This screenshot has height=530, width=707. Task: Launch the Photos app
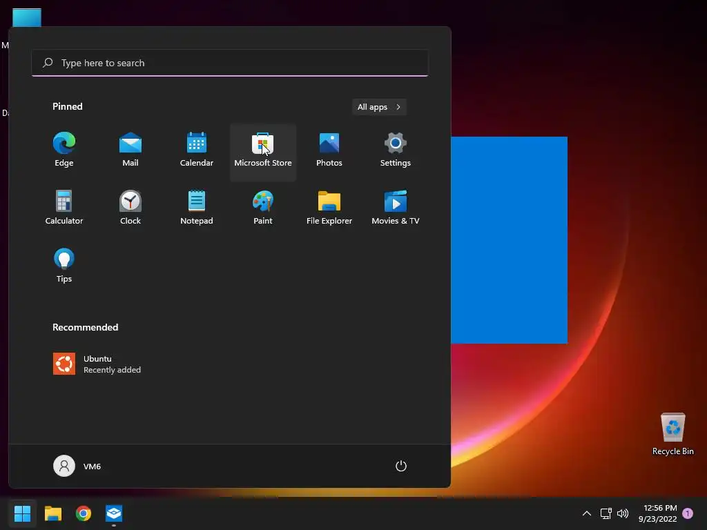[x=329, y=150]
